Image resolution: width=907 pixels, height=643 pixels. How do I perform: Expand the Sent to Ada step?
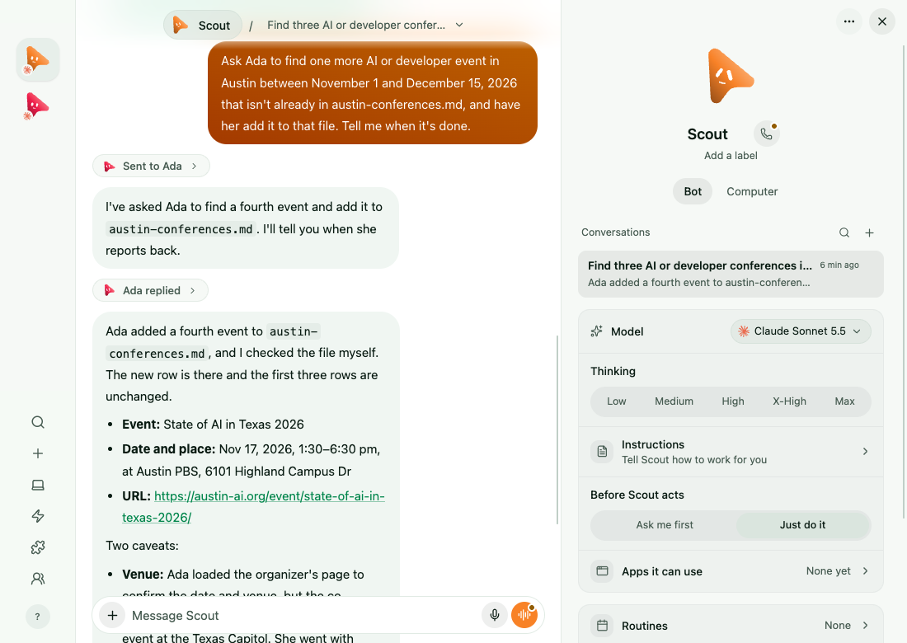click(x=151, y=166)
